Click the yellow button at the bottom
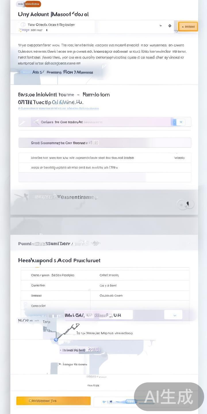Viewport: 207px width, 414px height. 53,401
